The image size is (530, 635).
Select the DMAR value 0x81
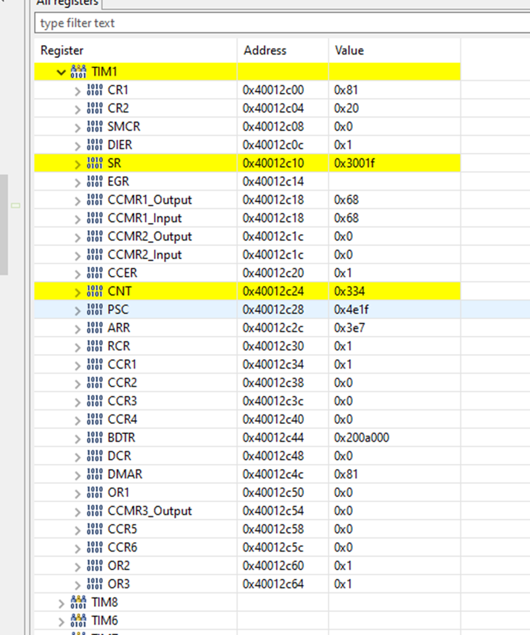(346, 474)
